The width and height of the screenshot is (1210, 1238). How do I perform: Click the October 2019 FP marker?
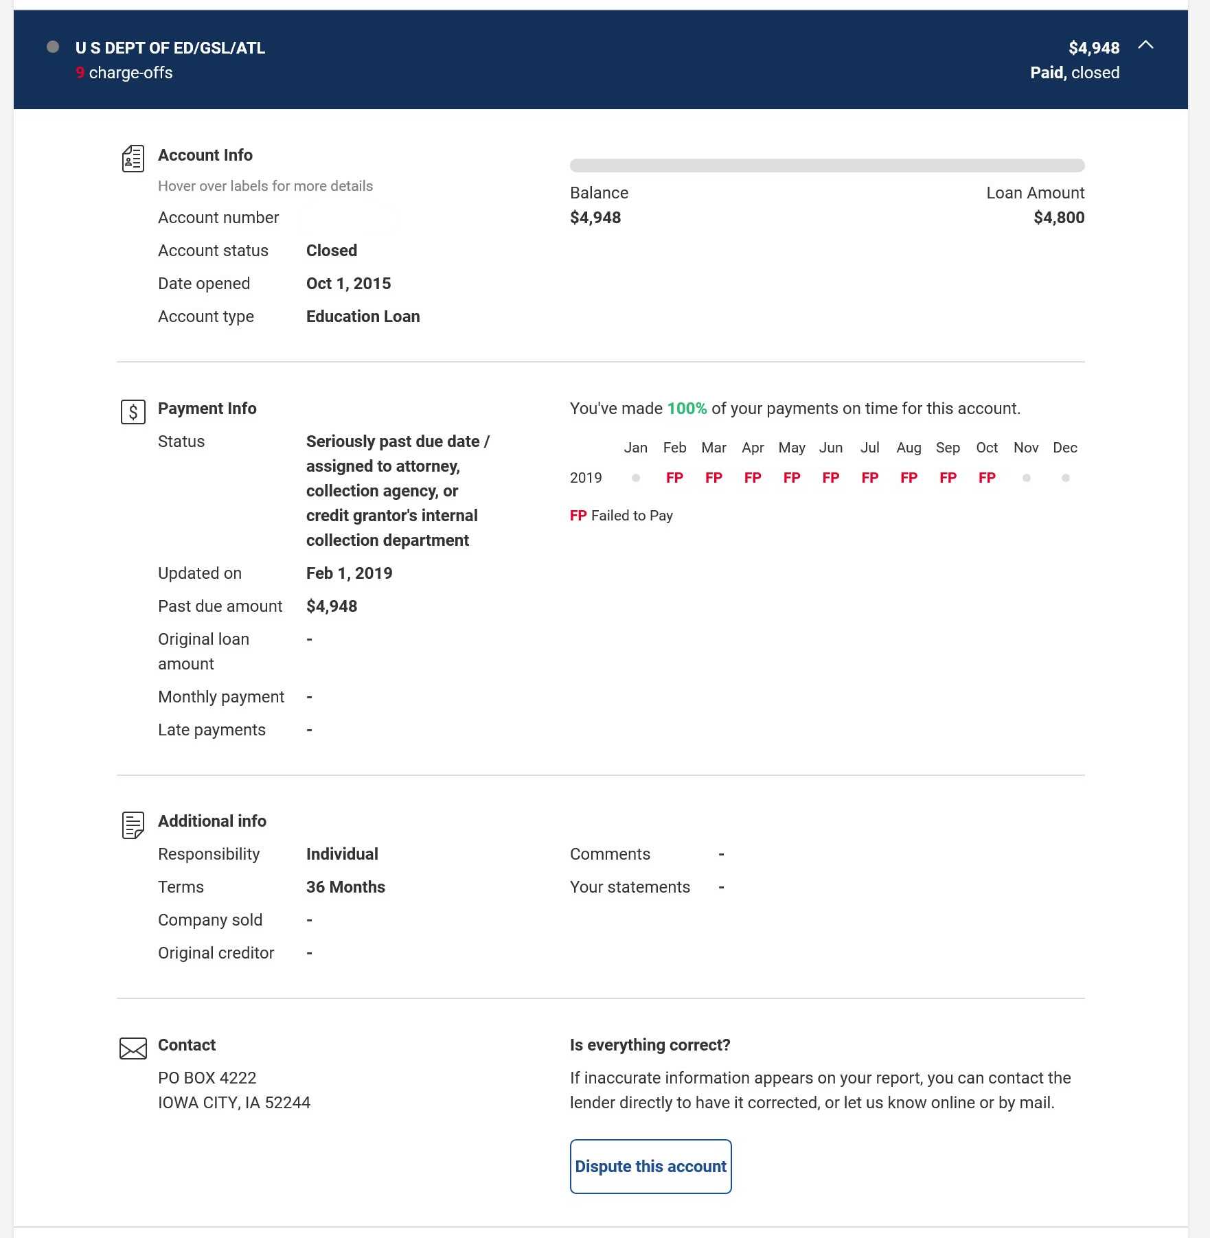point(987,478)
